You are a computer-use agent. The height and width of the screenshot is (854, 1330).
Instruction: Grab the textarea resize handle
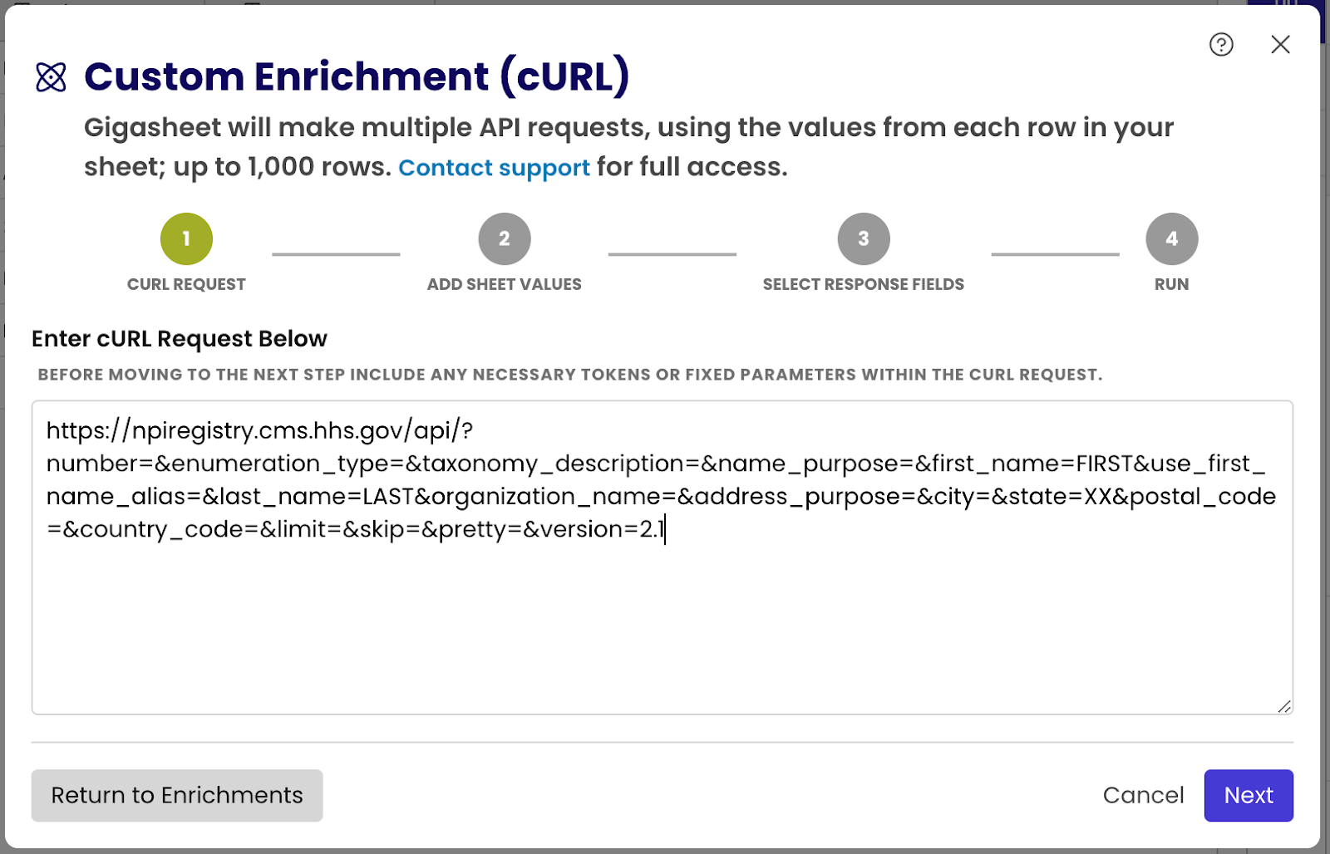(1285, 708)
